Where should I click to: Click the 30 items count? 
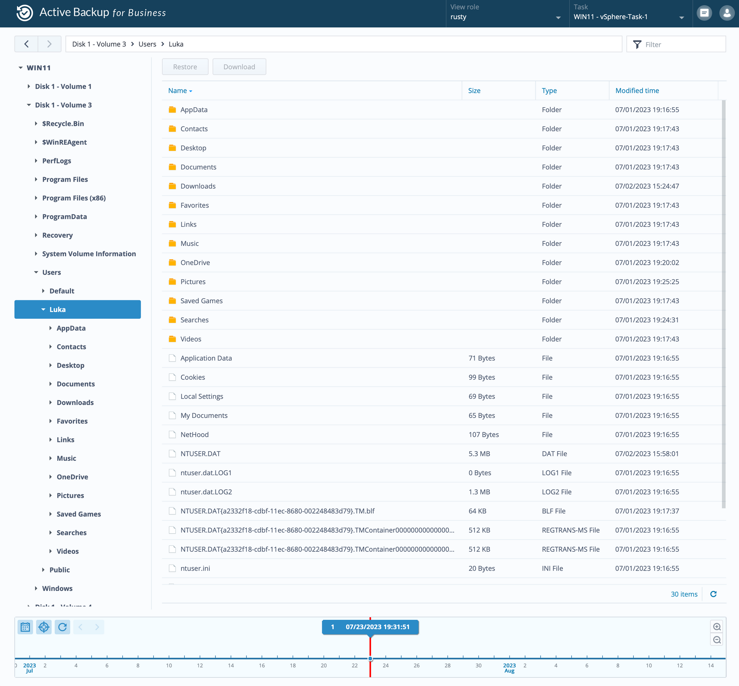684,594
